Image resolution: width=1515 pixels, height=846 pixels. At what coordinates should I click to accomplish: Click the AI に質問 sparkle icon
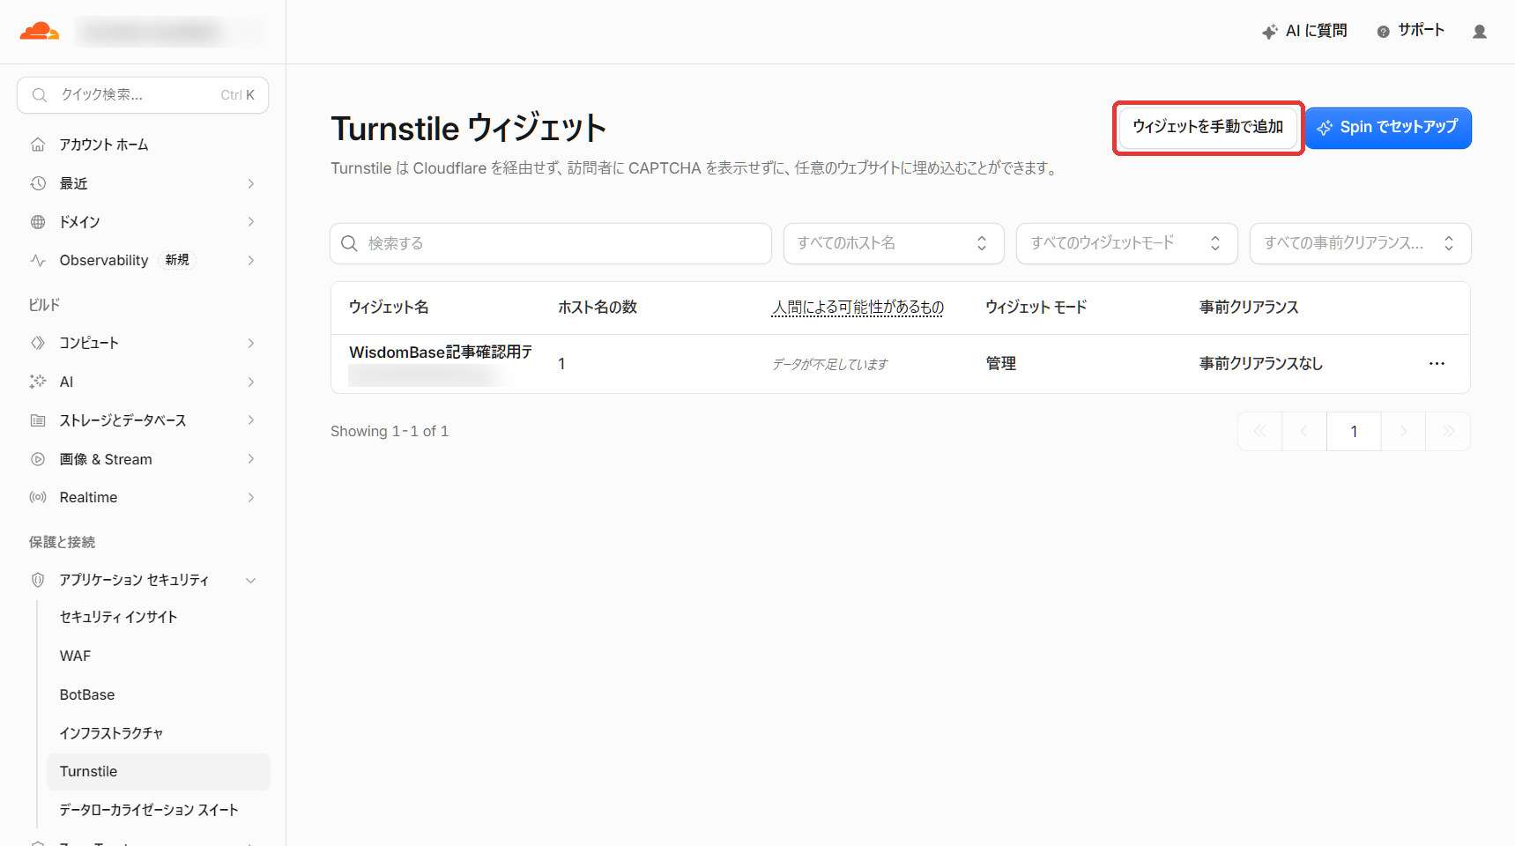(x=1270, y=32)
